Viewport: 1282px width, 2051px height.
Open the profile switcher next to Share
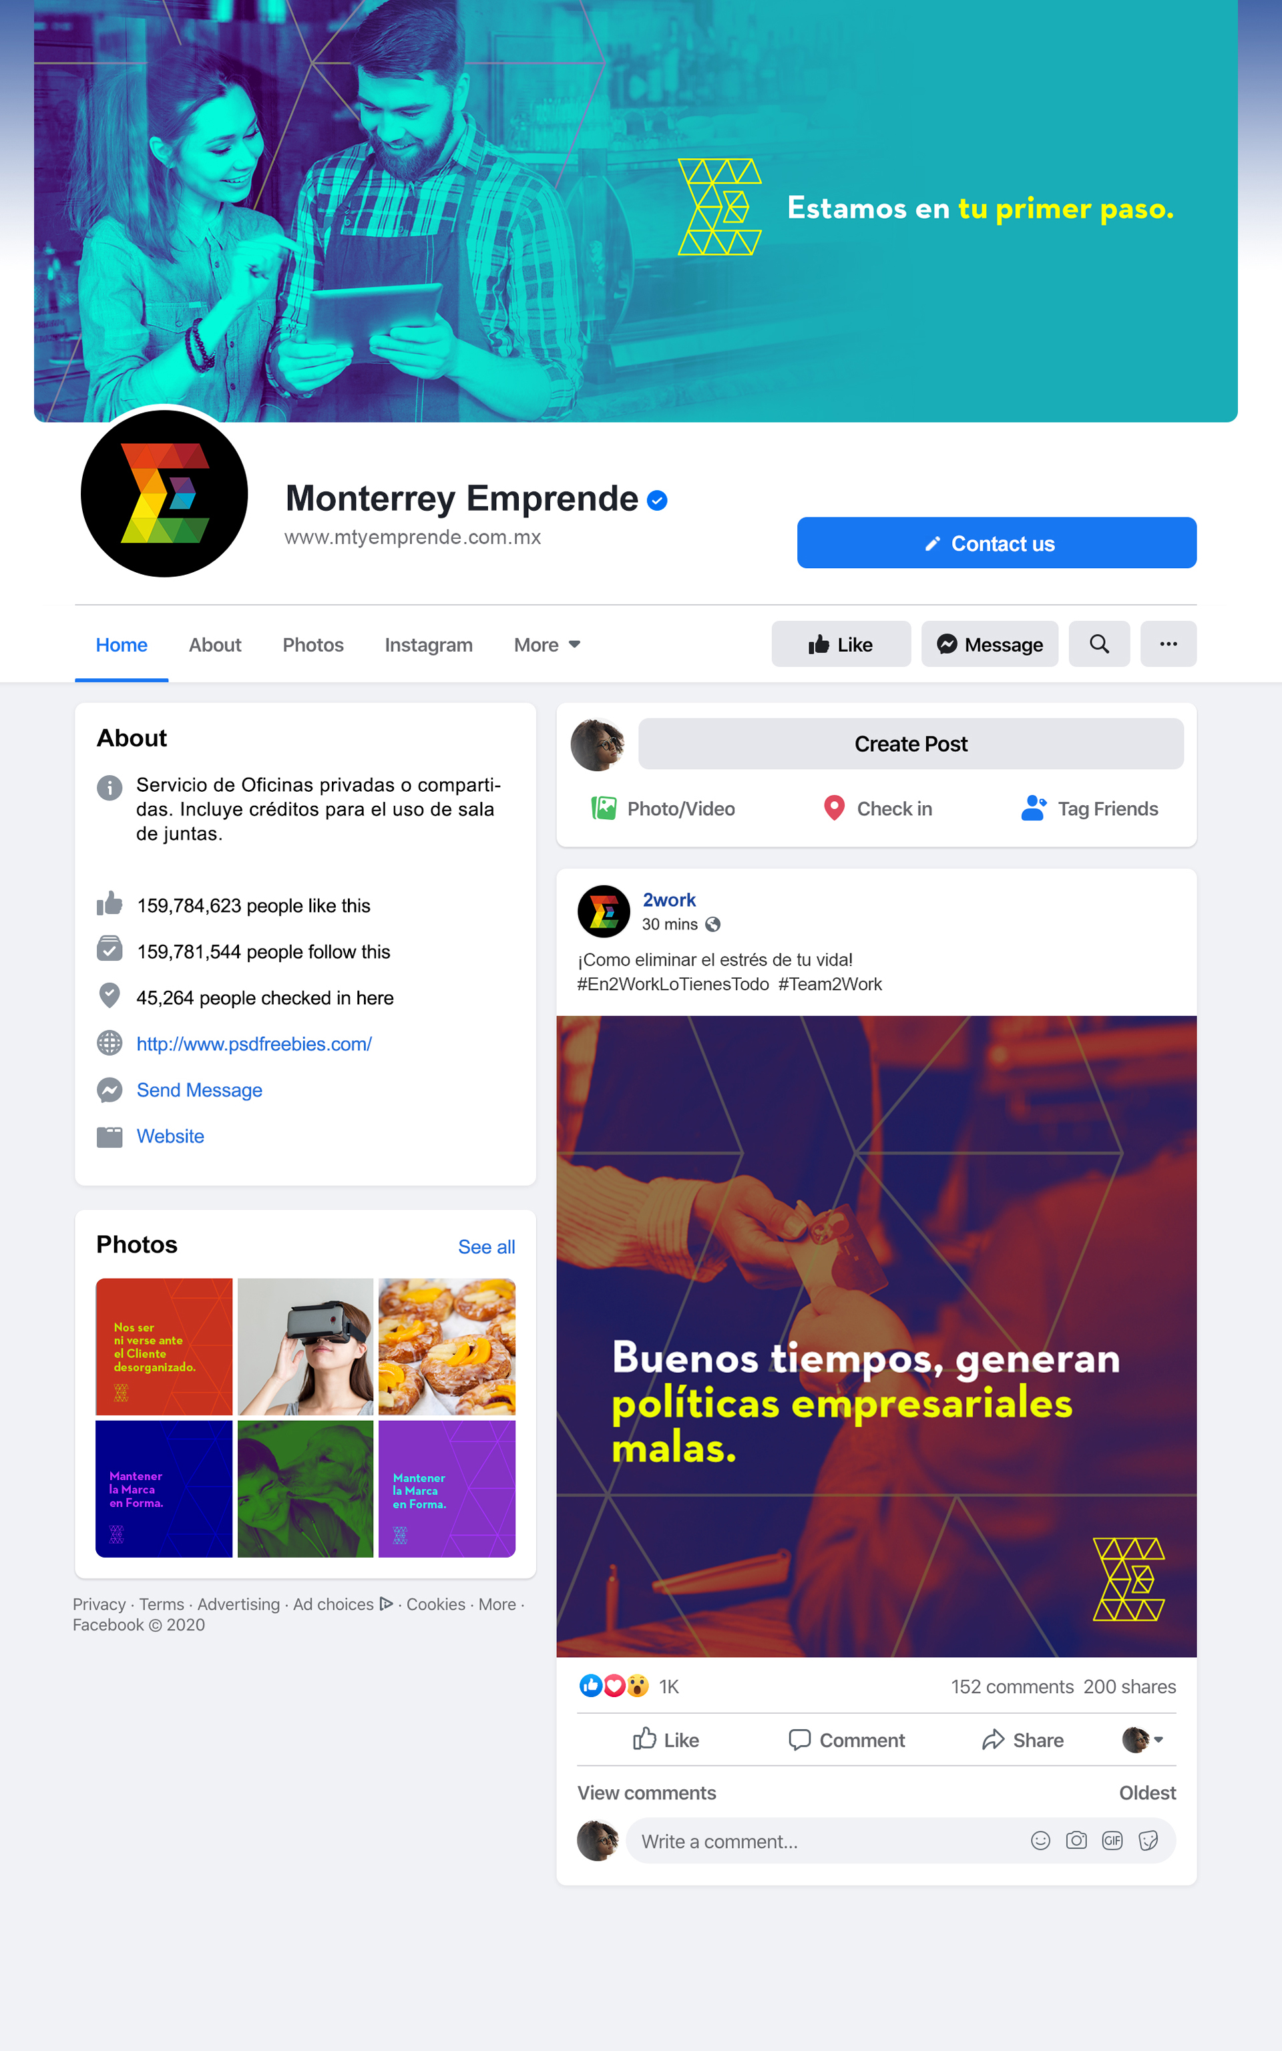[1142, 1740]
